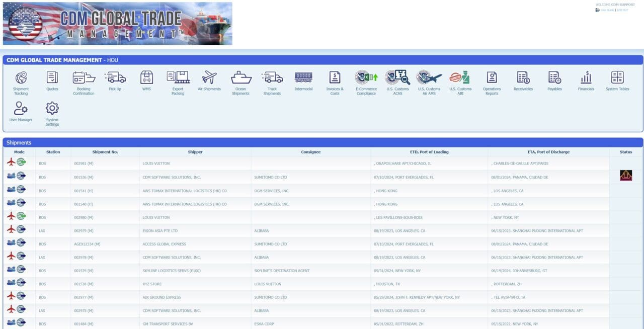Select shipment number 001536 (M)
This screenshot has width=644, height=329.
84,177
